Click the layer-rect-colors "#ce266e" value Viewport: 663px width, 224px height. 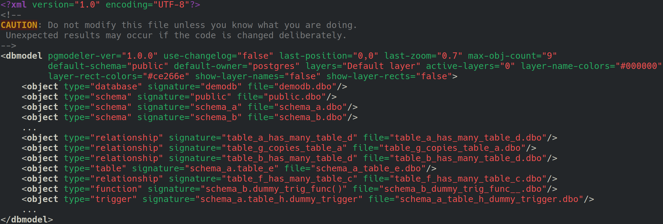[166, 76]
